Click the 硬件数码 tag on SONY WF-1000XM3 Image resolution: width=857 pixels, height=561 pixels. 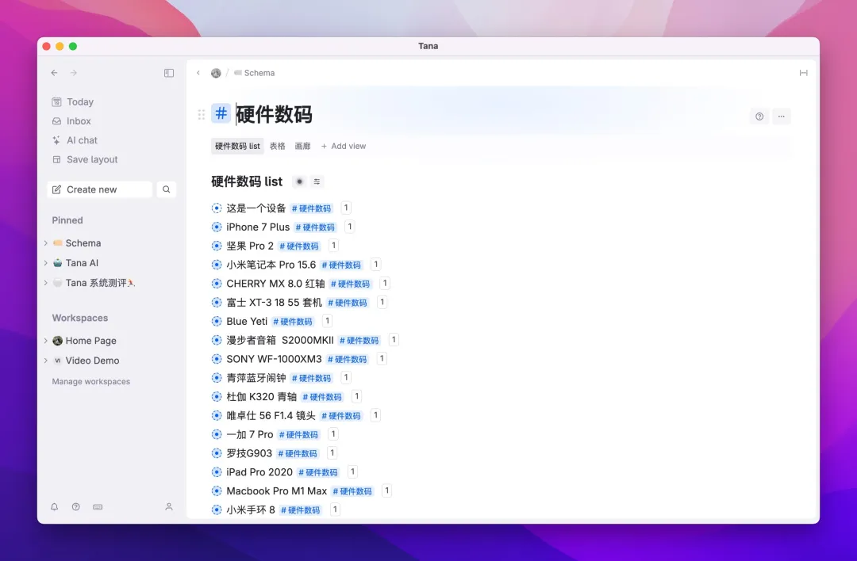click(x=348, y=359)
